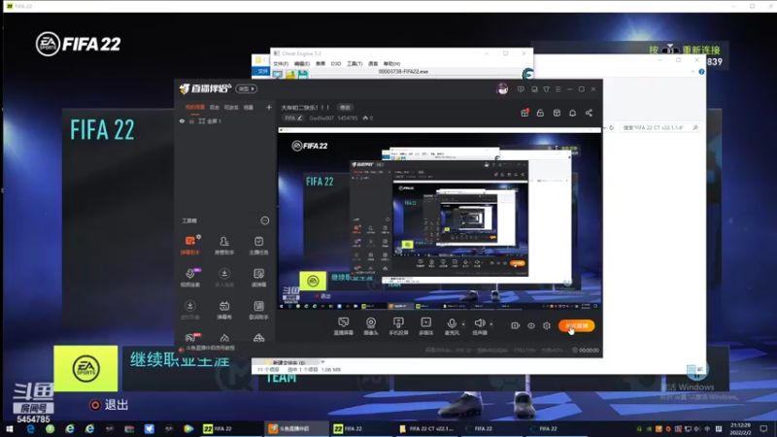Open the danmaku assistant tool (orange icon)
This screenshot has height=437, width=777.
189,245
